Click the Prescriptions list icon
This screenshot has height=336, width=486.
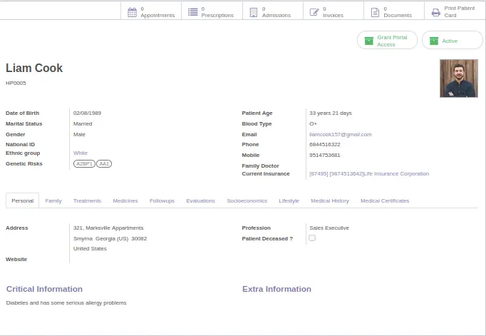[x=192, y=12]
